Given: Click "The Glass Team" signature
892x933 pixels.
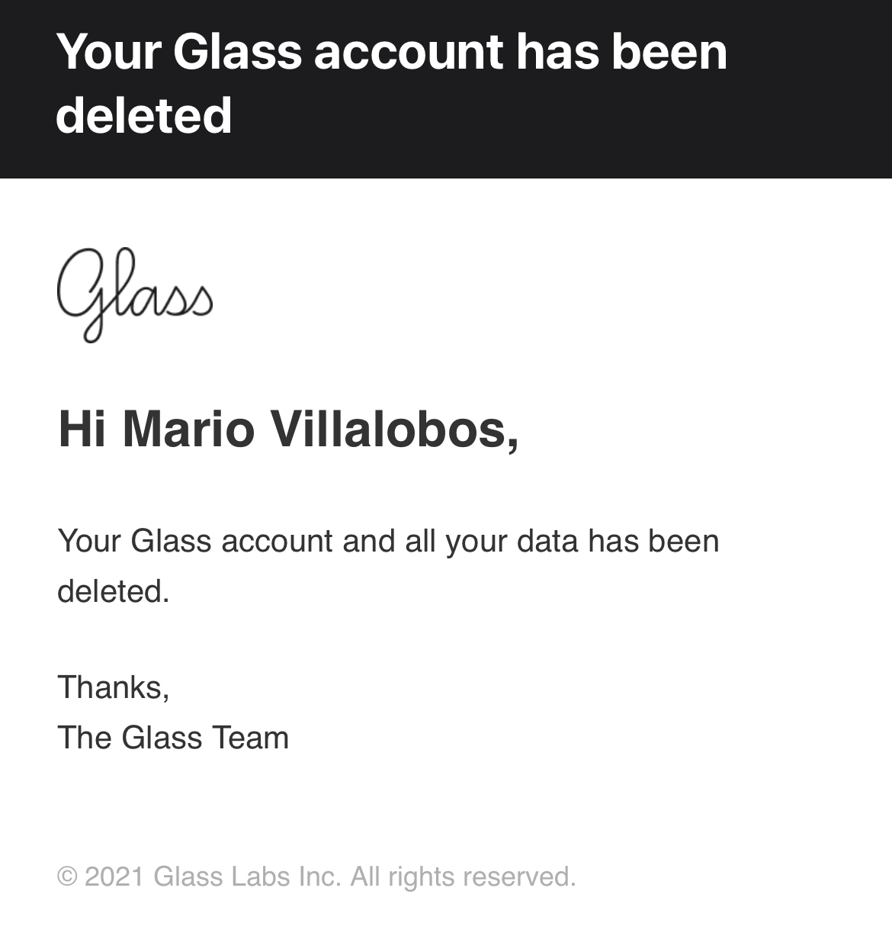Looking at the screenshot, I should click(x=173, y=738).
